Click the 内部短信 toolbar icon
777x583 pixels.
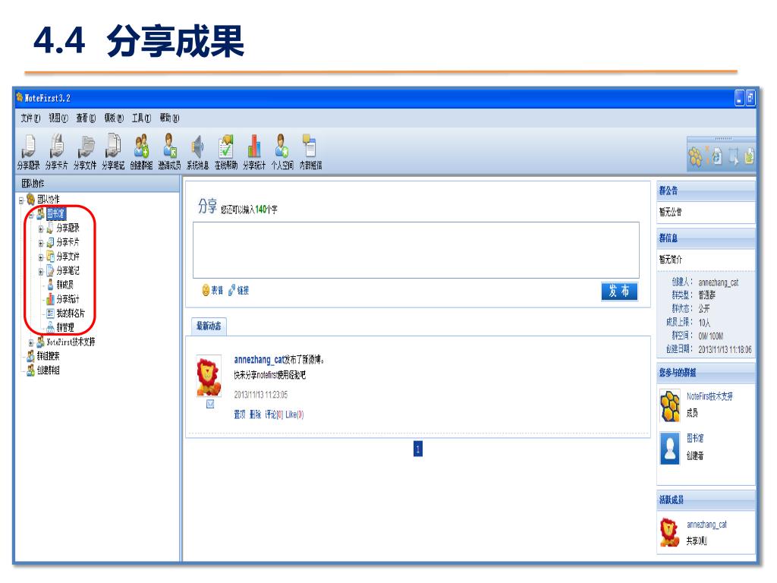click(x=310, y=152)
